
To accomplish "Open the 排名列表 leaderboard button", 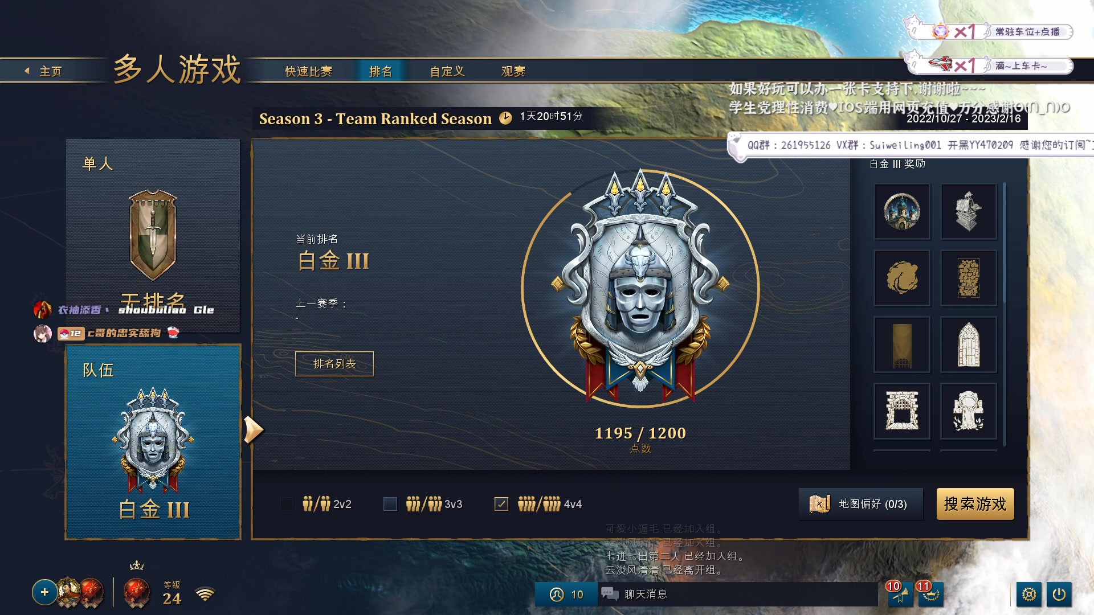I will [334, 364].
